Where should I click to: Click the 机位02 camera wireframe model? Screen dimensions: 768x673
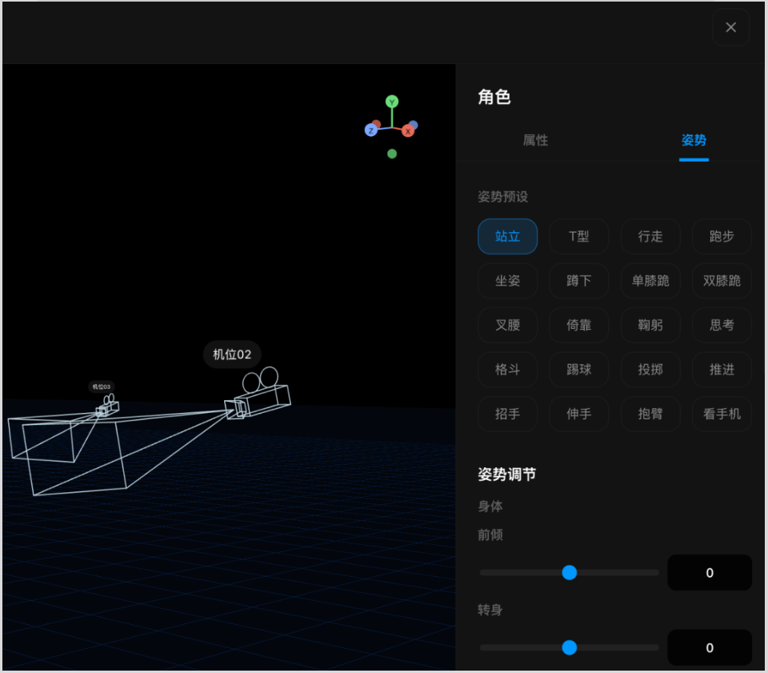(258, 395)
